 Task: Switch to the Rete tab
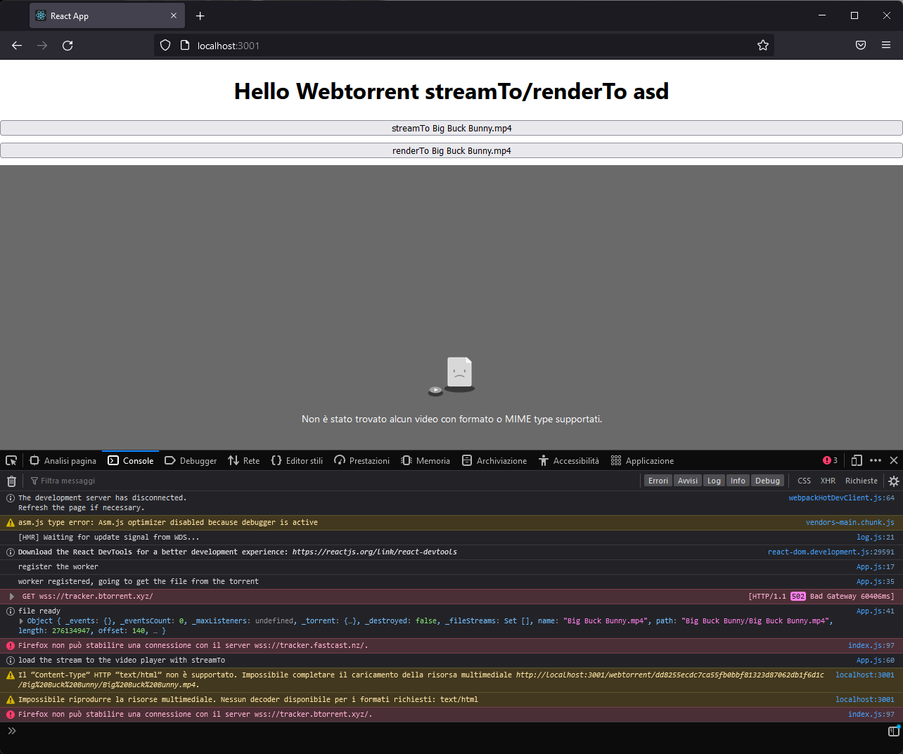[243, 460]
